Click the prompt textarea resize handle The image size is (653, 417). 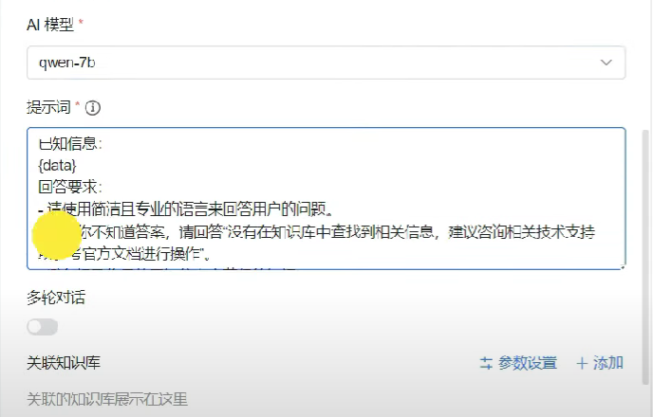[x=623, y=266]
